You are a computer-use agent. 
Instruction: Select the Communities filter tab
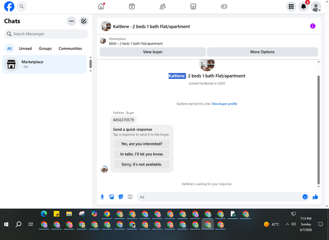(70, 49)
